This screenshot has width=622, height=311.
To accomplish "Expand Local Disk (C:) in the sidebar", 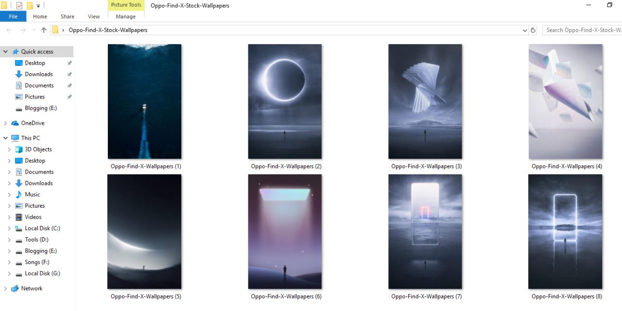I will tap(10, 228).
